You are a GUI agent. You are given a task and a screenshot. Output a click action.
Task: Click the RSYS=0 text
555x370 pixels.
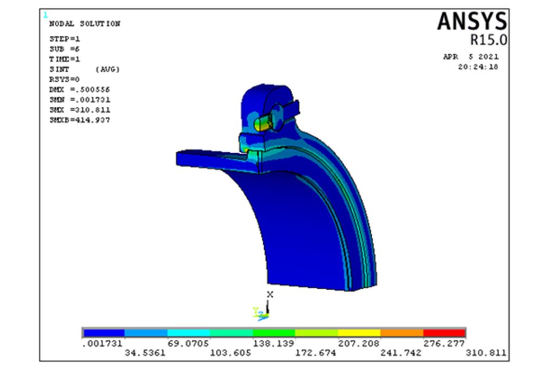coord(64,80)
